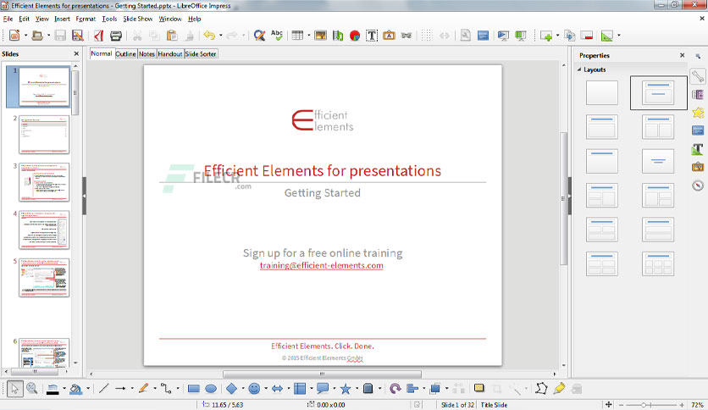The height and width of the screenshot is (410, 708).
Task: Toggle the grid display icon
Action: (x=427, y=36)
